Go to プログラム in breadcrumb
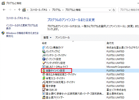 tap(56, 10)
